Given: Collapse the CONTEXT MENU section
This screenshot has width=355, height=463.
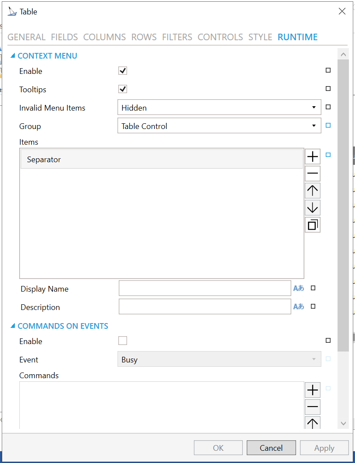Looking at the screenshot, I should click(13, 56).
